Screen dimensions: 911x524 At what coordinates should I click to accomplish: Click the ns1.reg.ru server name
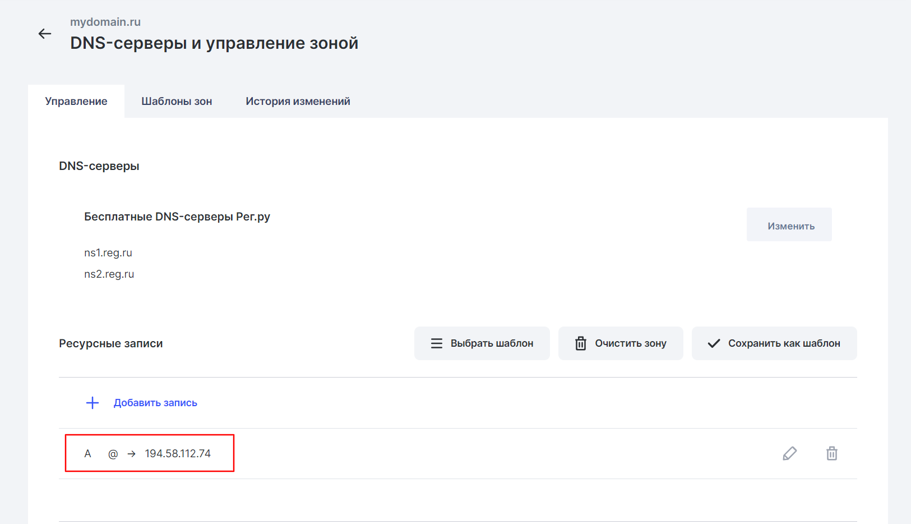click(x=108, y=253)
